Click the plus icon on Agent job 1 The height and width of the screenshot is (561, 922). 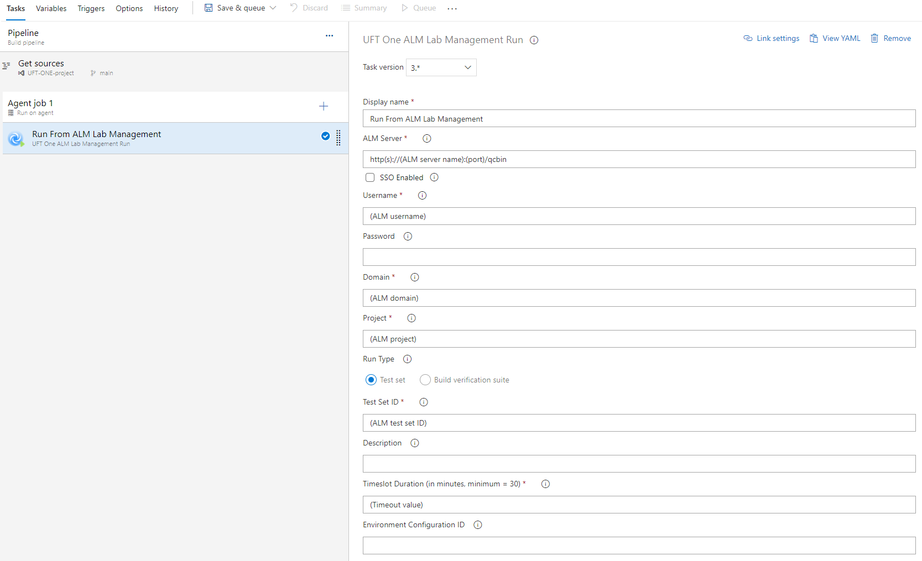point(324,106)
